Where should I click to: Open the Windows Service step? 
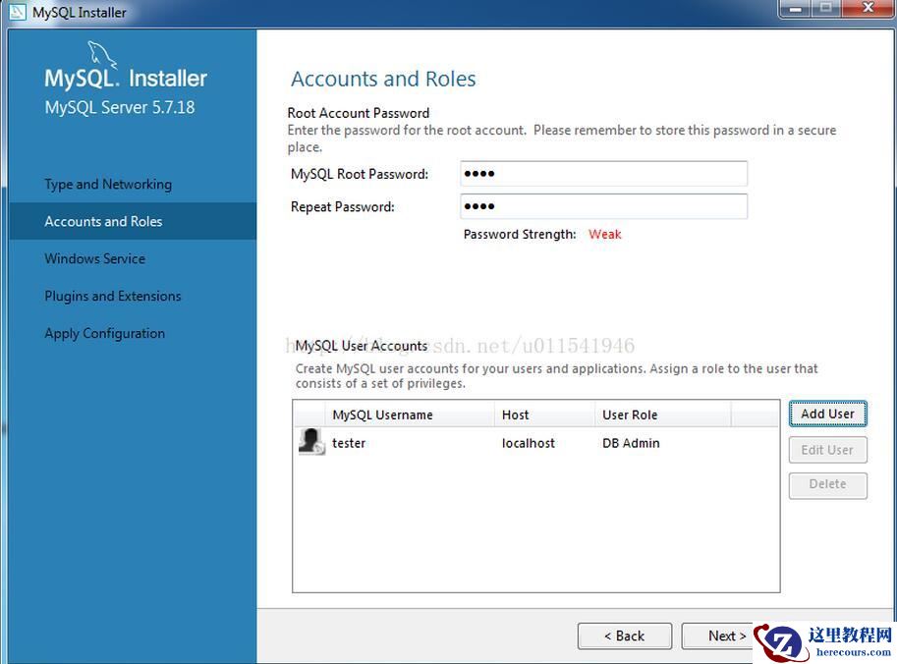(x=94, y=258)
